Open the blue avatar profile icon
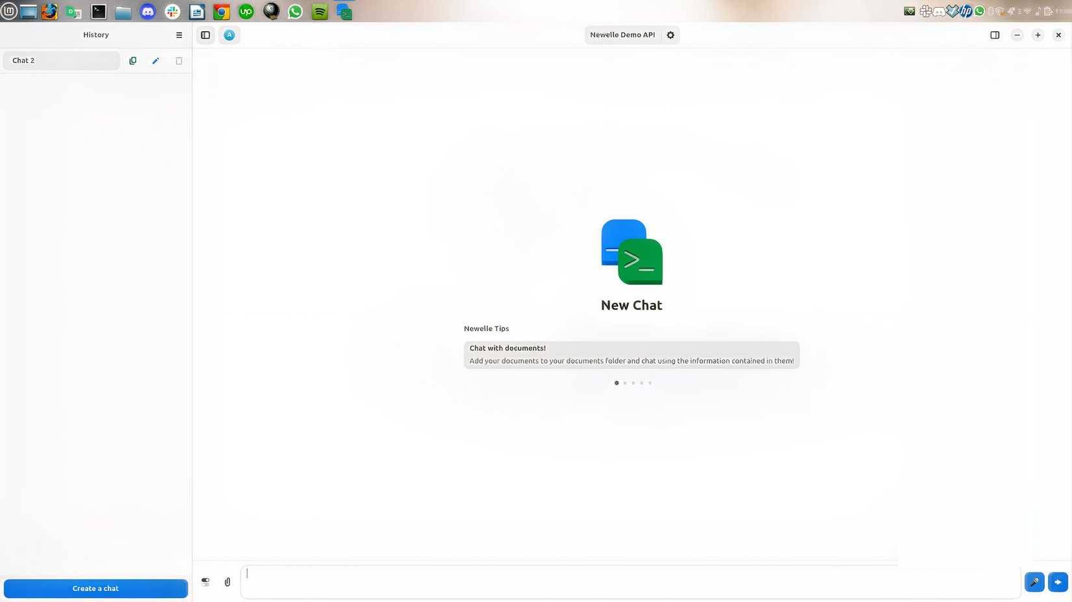 pyautogui.click(x=229, y=35)
